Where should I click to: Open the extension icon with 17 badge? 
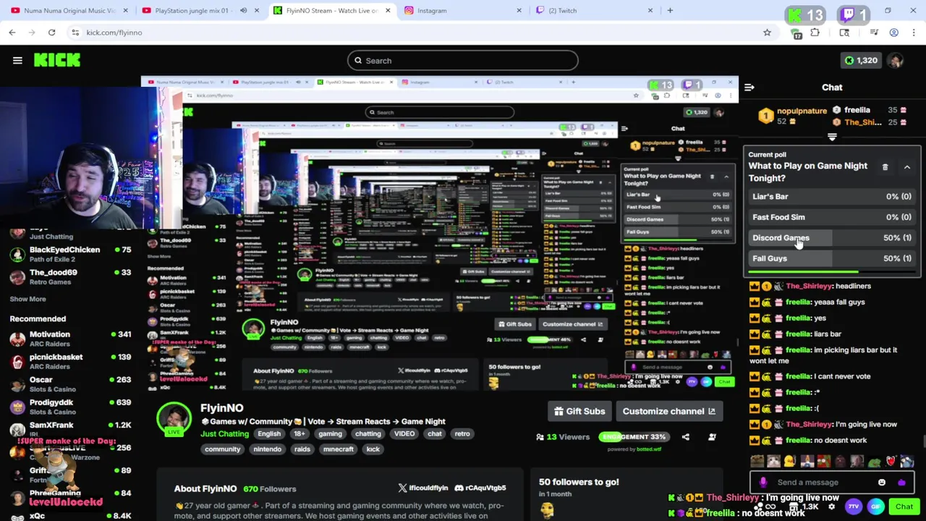coord(795,33)
